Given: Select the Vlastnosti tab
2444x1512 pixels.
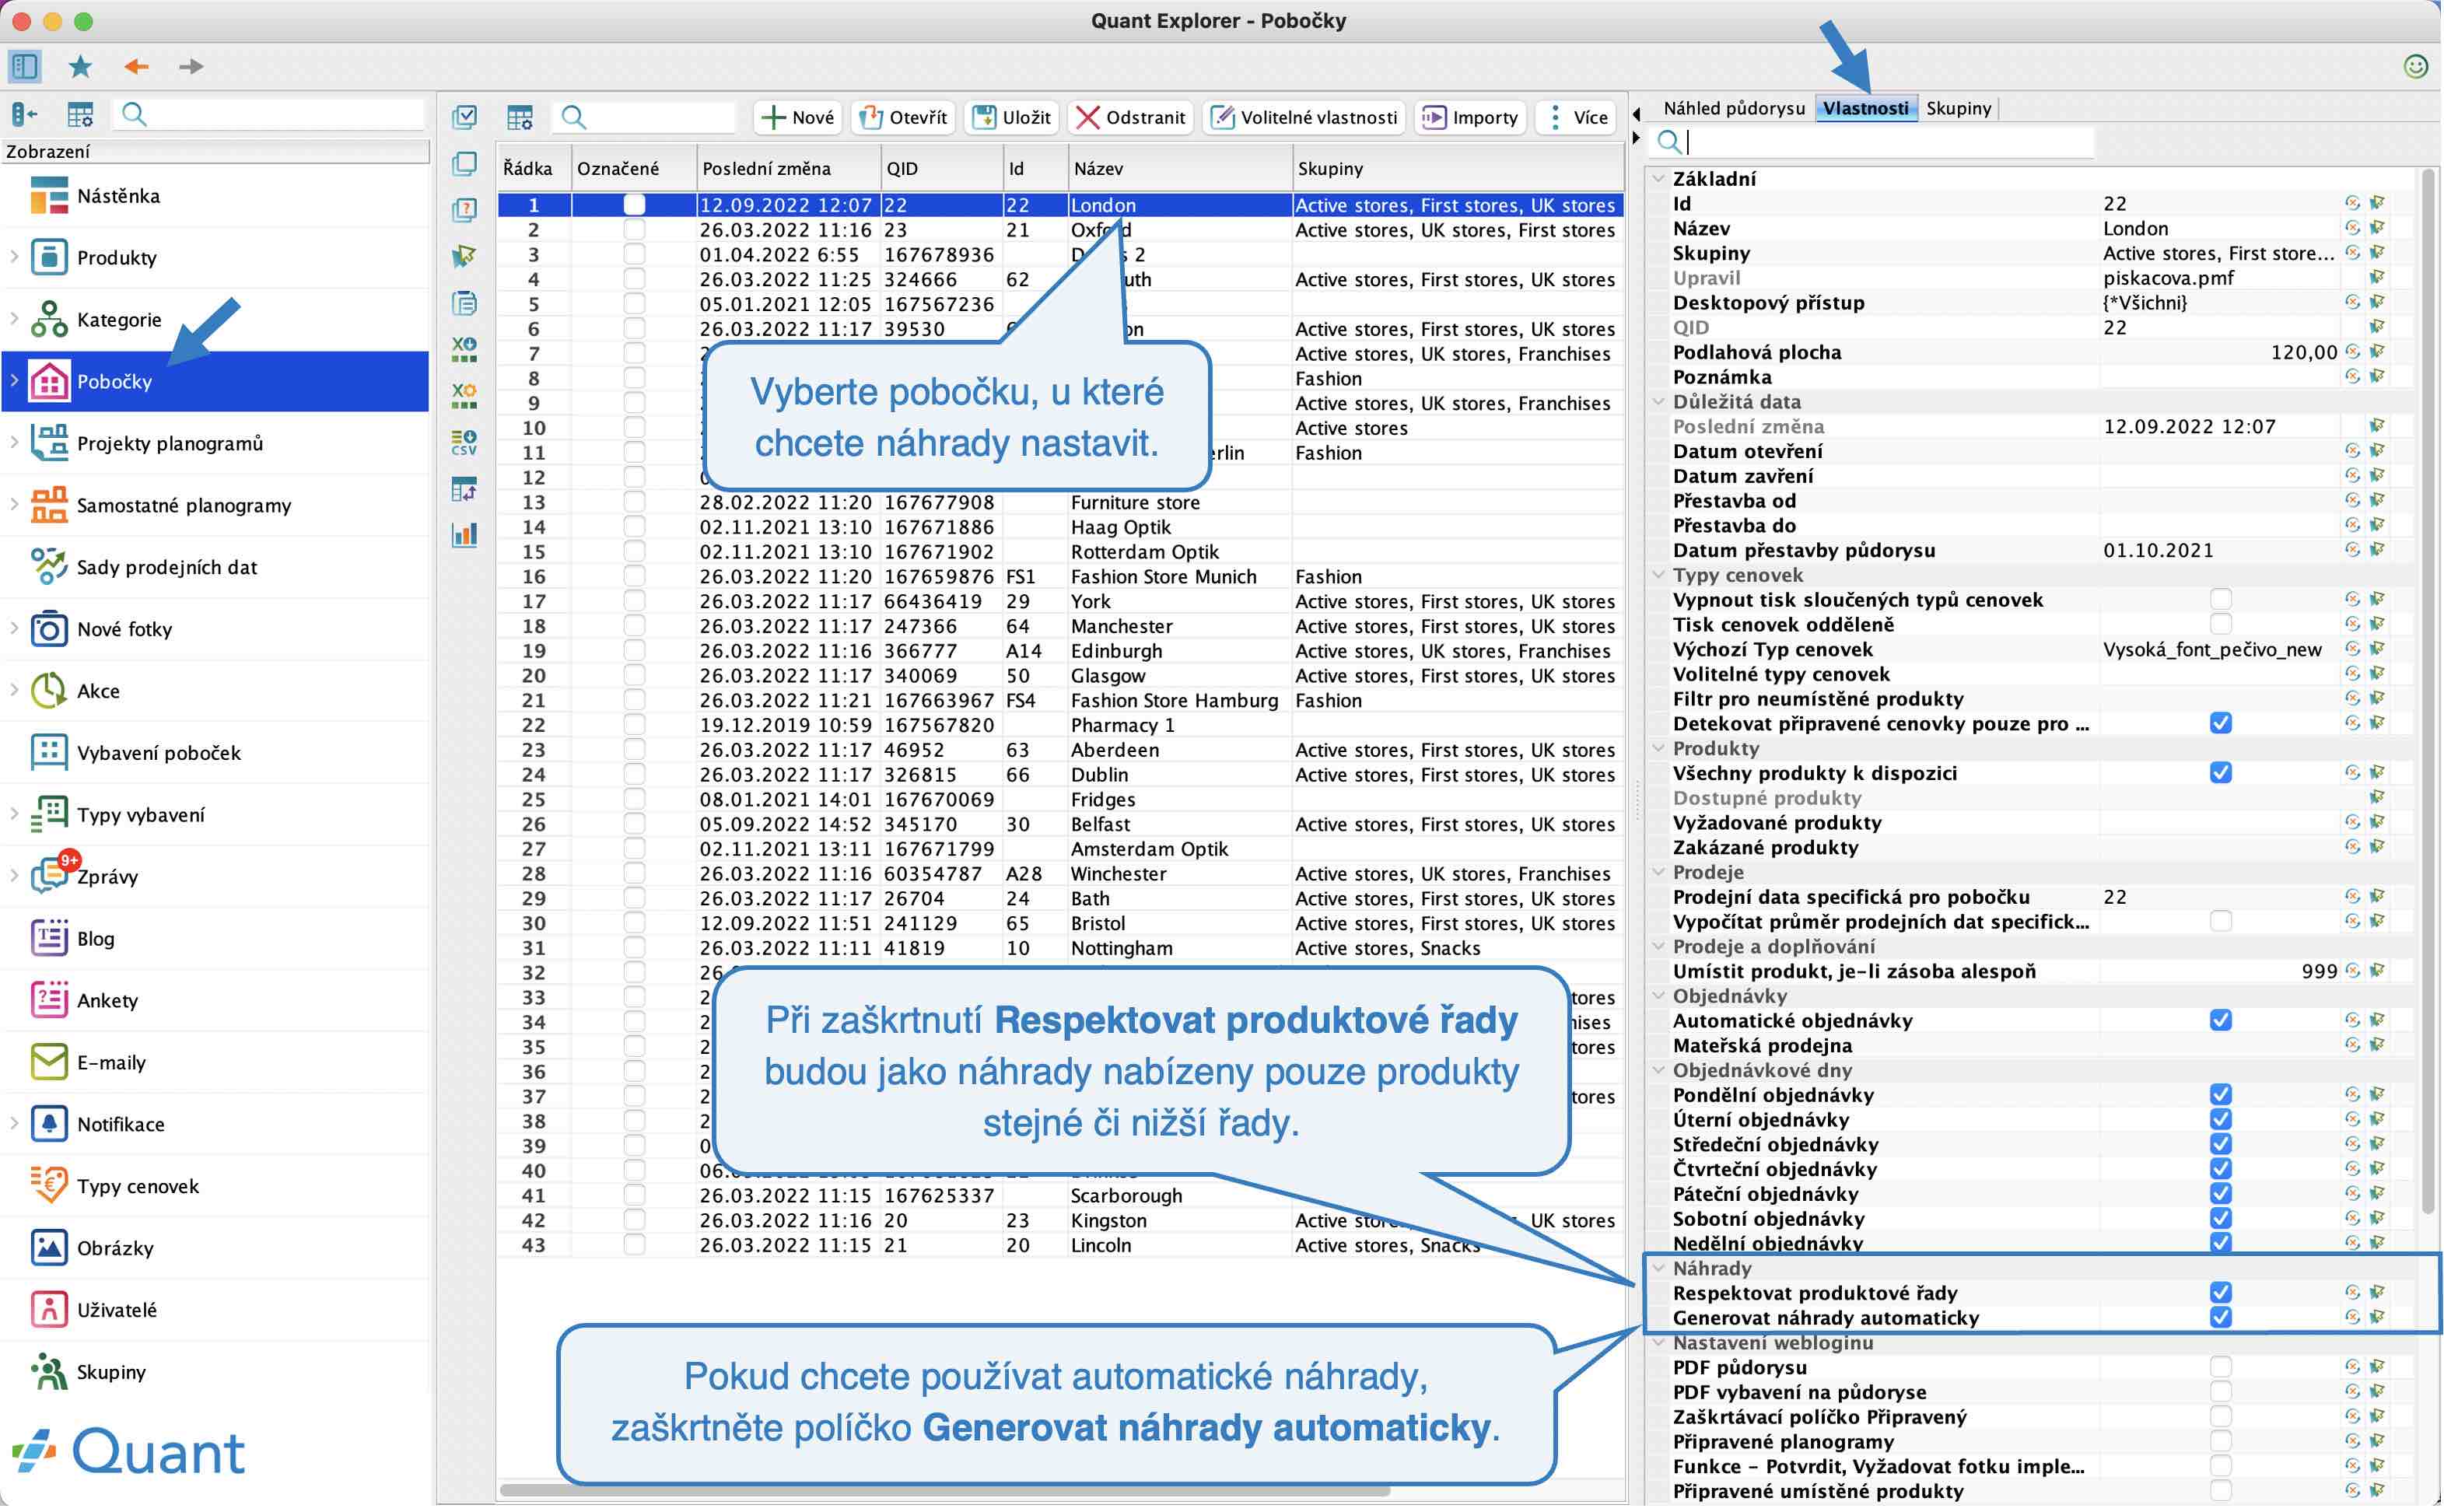Looking at the screenshot, I should tap(1865, 108).
